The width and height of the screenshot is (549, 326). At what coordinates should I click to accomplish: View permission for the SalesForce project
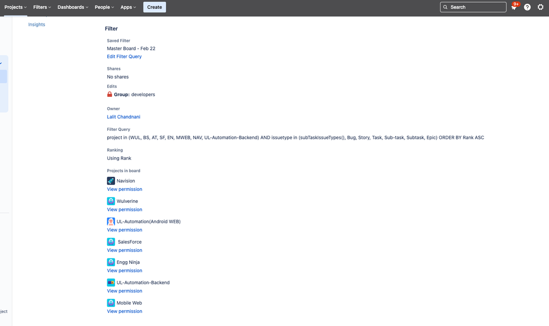coord(125,250)
